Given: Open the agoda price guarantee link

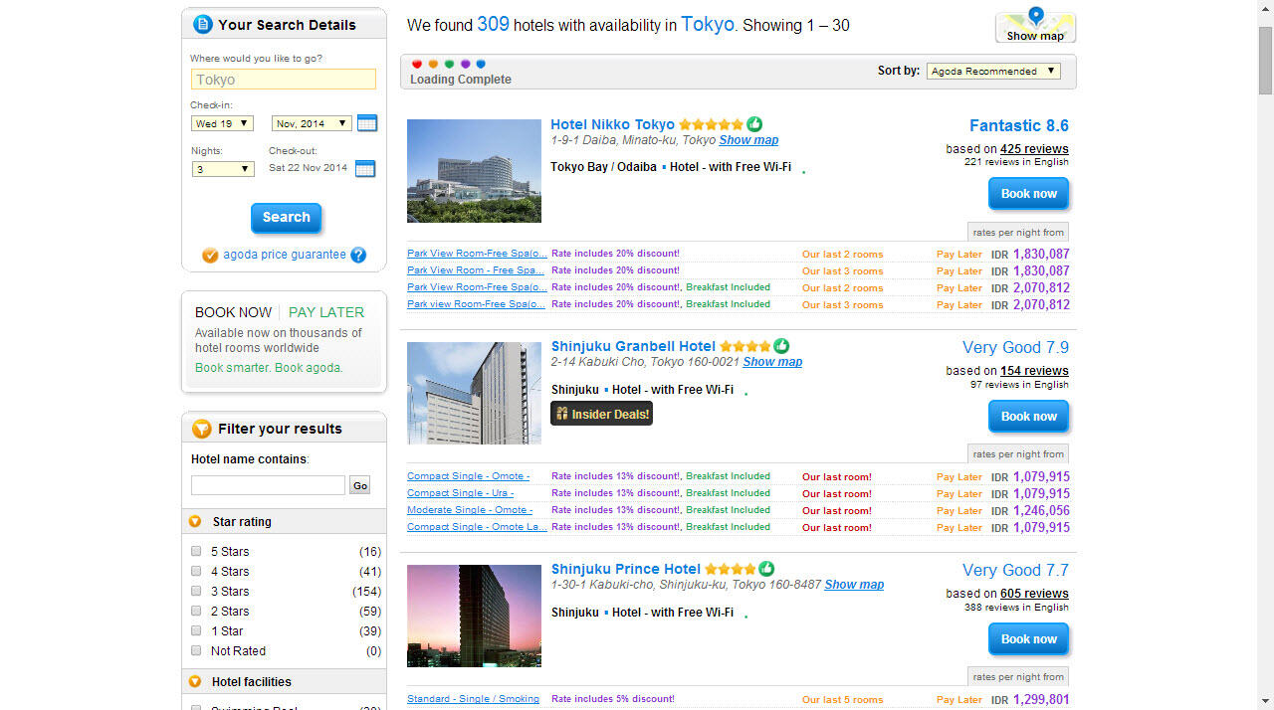Looking at the screenshot, I should coord(285,255).
